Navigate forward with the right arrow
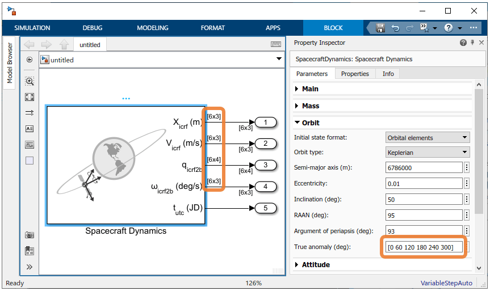490x291 pixels. coord(46,45)
